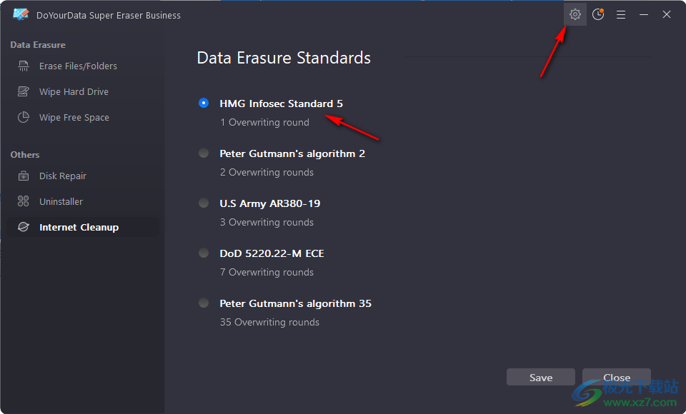Open the history clock icon
Image resolution: width=686 pixels, height=414 pixels.
tap(598, 14)
